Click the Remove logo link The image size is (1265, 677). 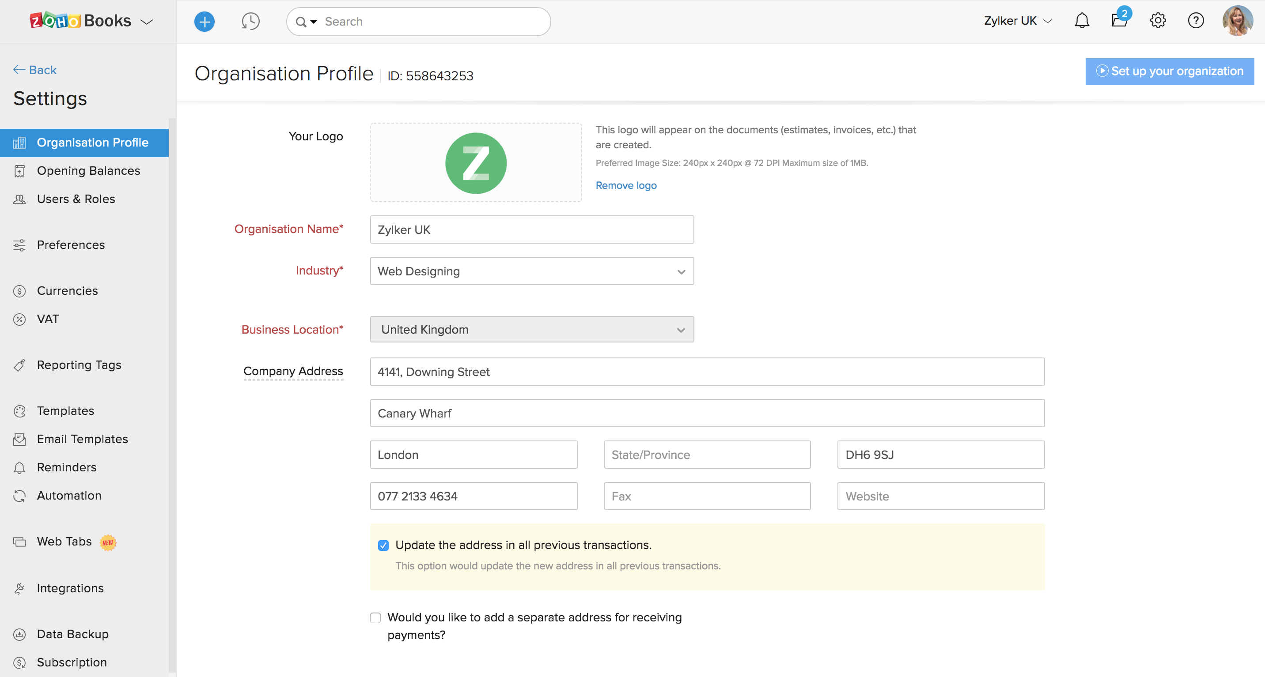point(625,185)
